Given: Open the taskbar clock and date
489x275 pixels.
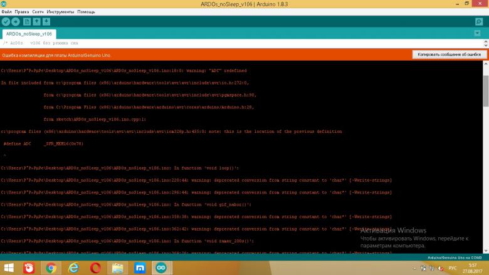Looking at the screenshot, I should (473, 268).
